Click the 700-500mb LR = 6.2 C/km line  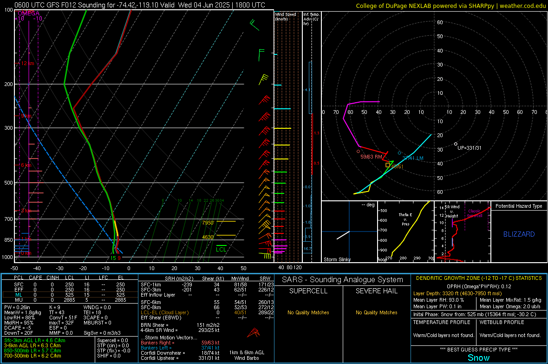tap(33, 356)
